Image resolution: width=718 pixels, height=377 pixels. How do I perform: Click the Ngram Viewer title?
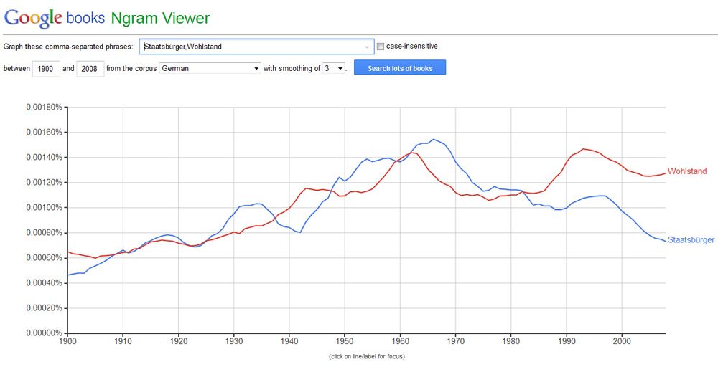coord(160,18)
